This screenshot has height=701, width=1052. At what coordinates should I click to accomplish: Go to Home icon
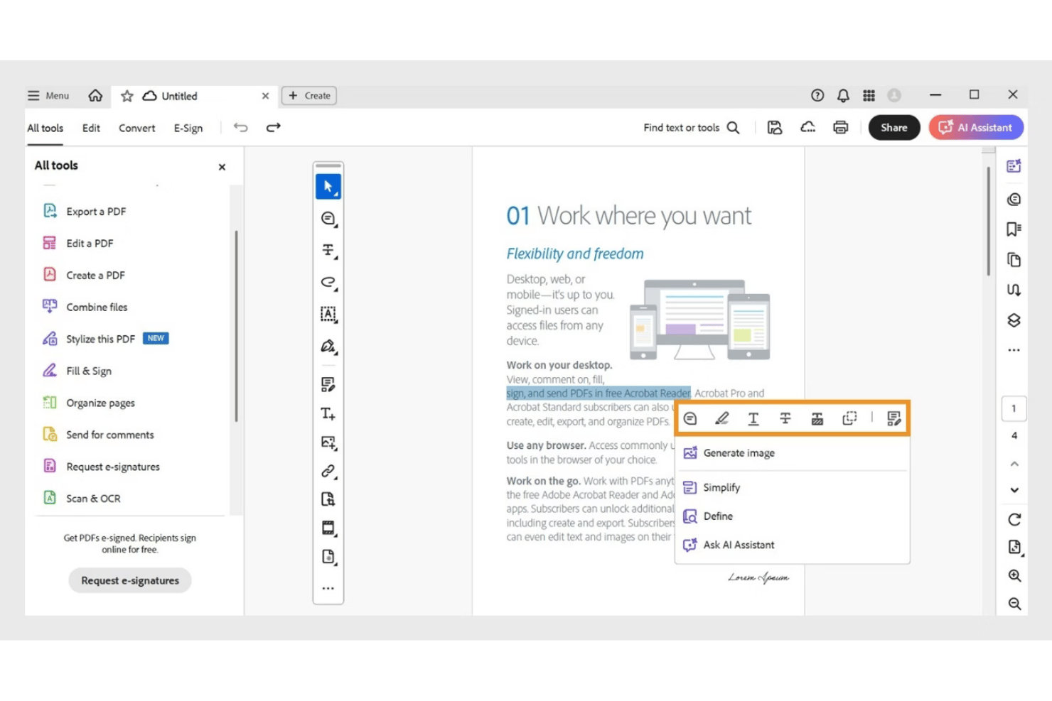point(95,95)
